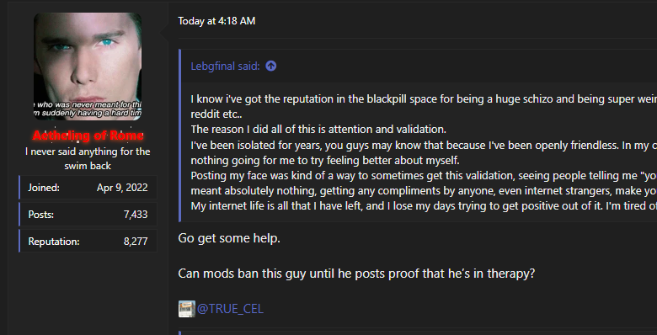
Task: Click the Joined date Apr 9, 2022
Action: 122,188
